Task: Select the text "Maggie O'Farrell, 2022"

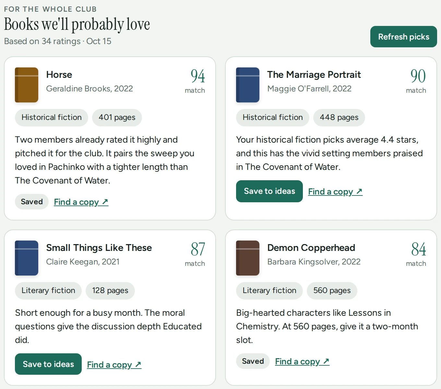Action: pyautogui.click(x=309, y=88)
